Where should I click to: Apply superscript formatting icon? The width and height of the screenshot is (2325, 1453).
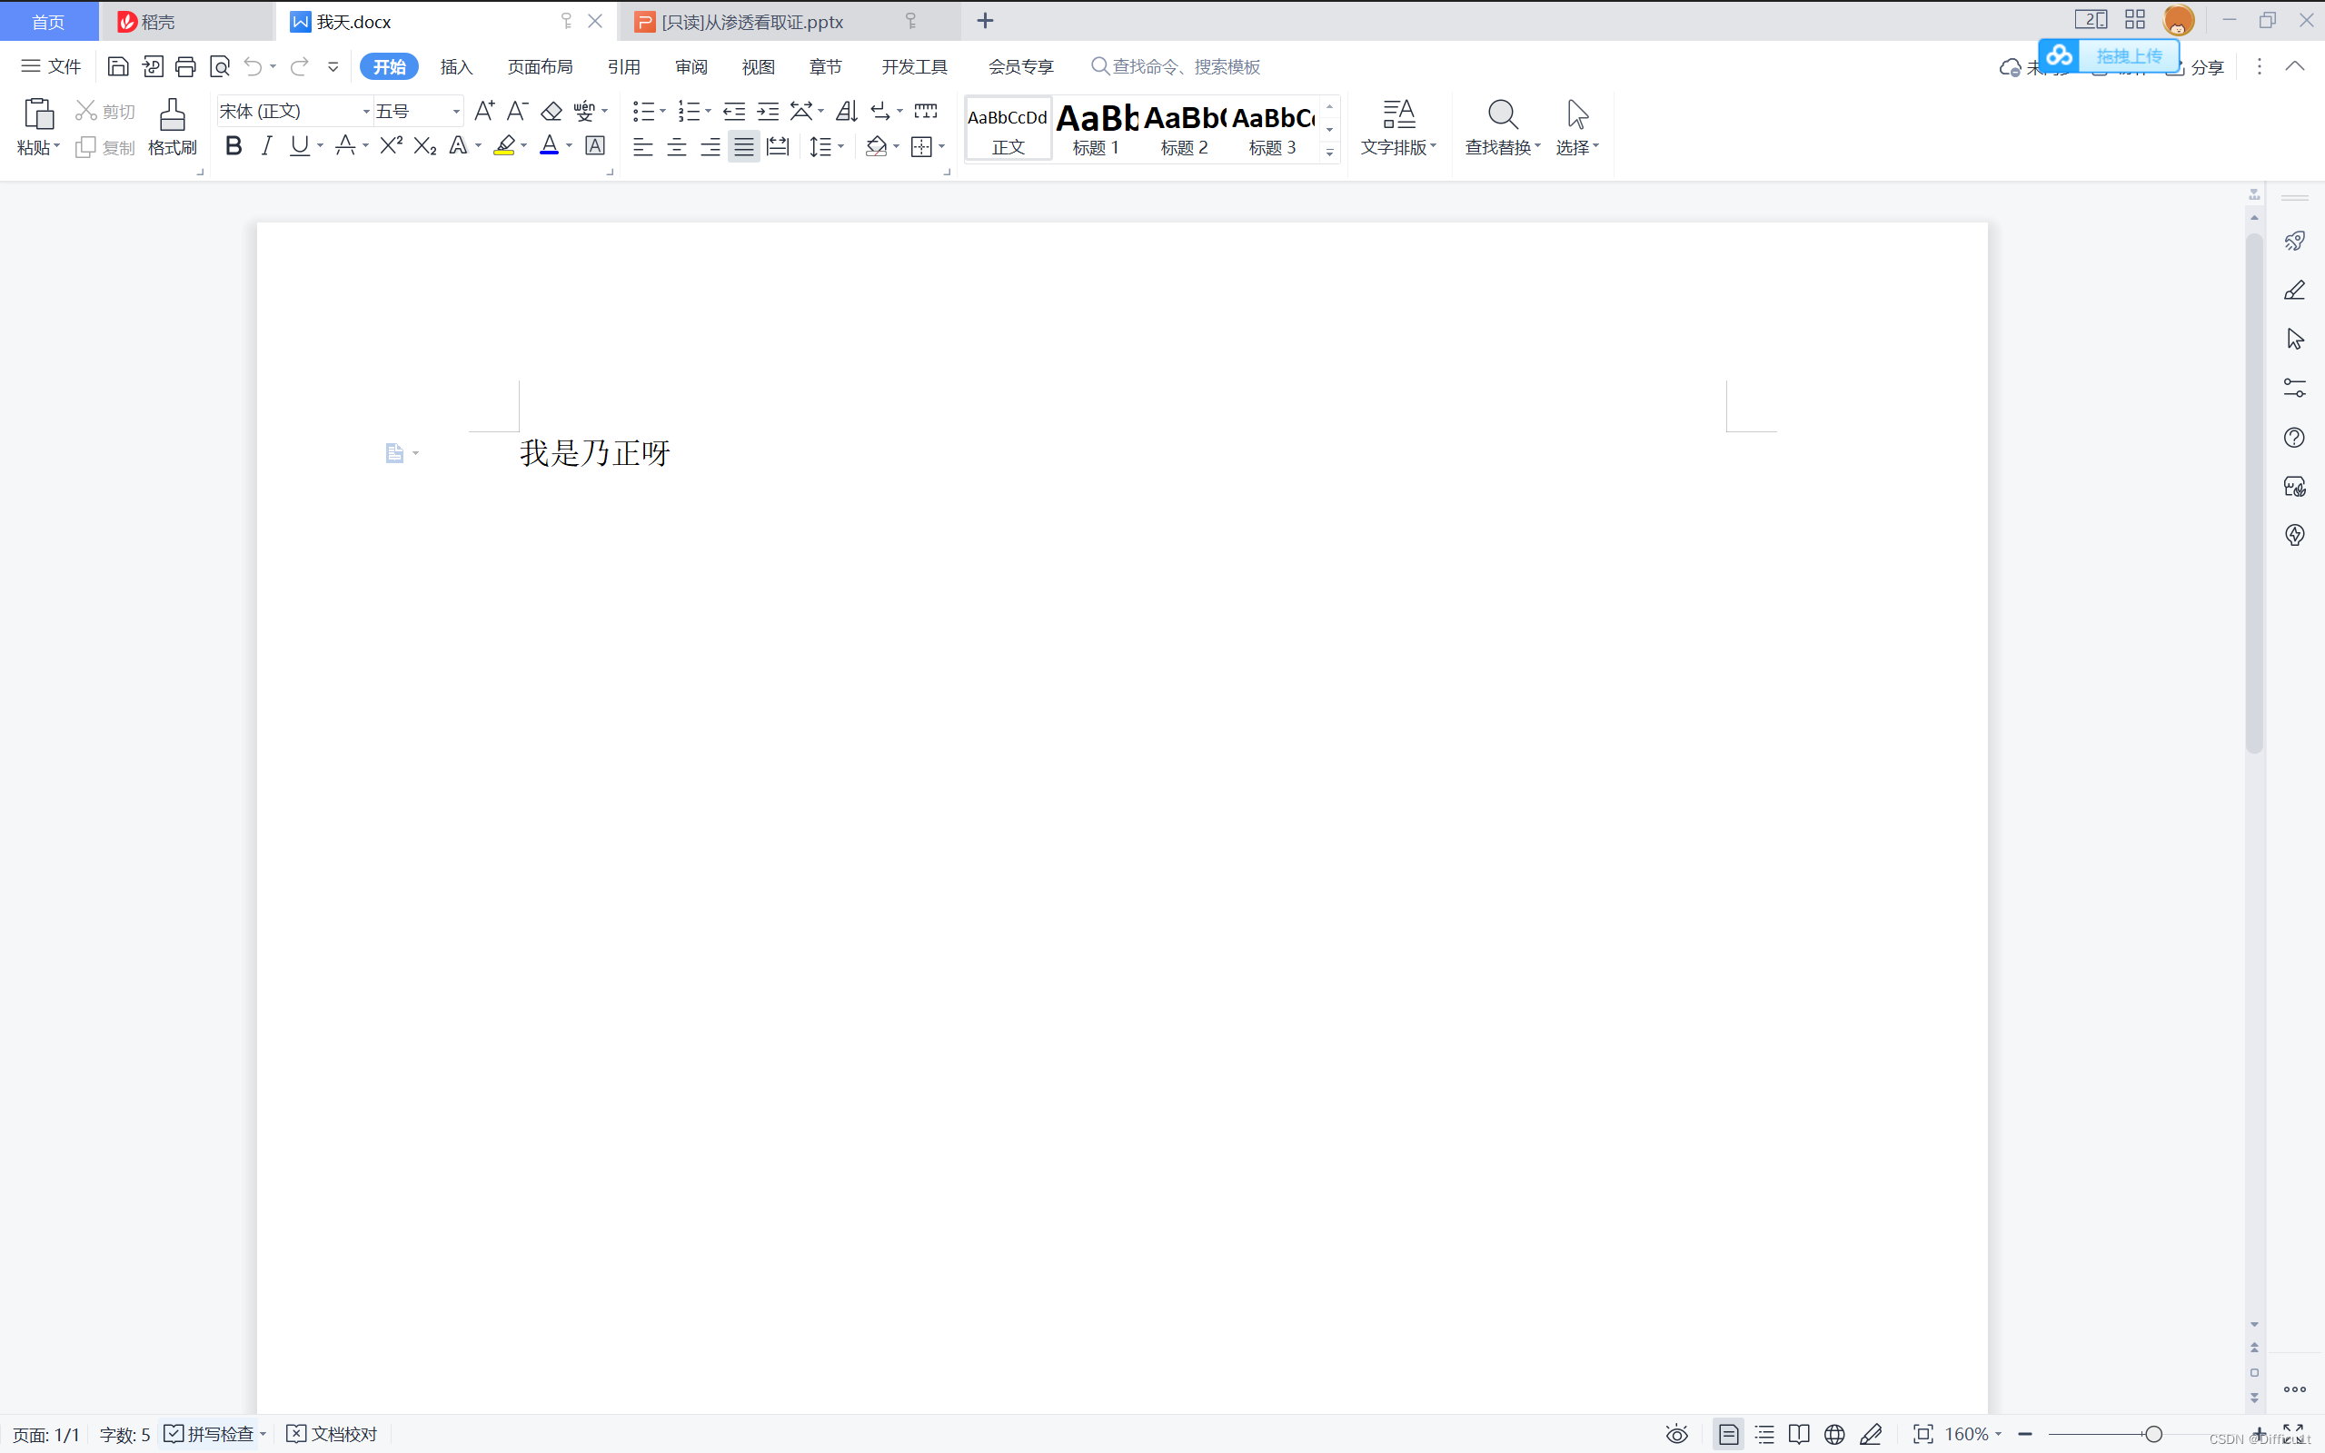tap(390, 145)
